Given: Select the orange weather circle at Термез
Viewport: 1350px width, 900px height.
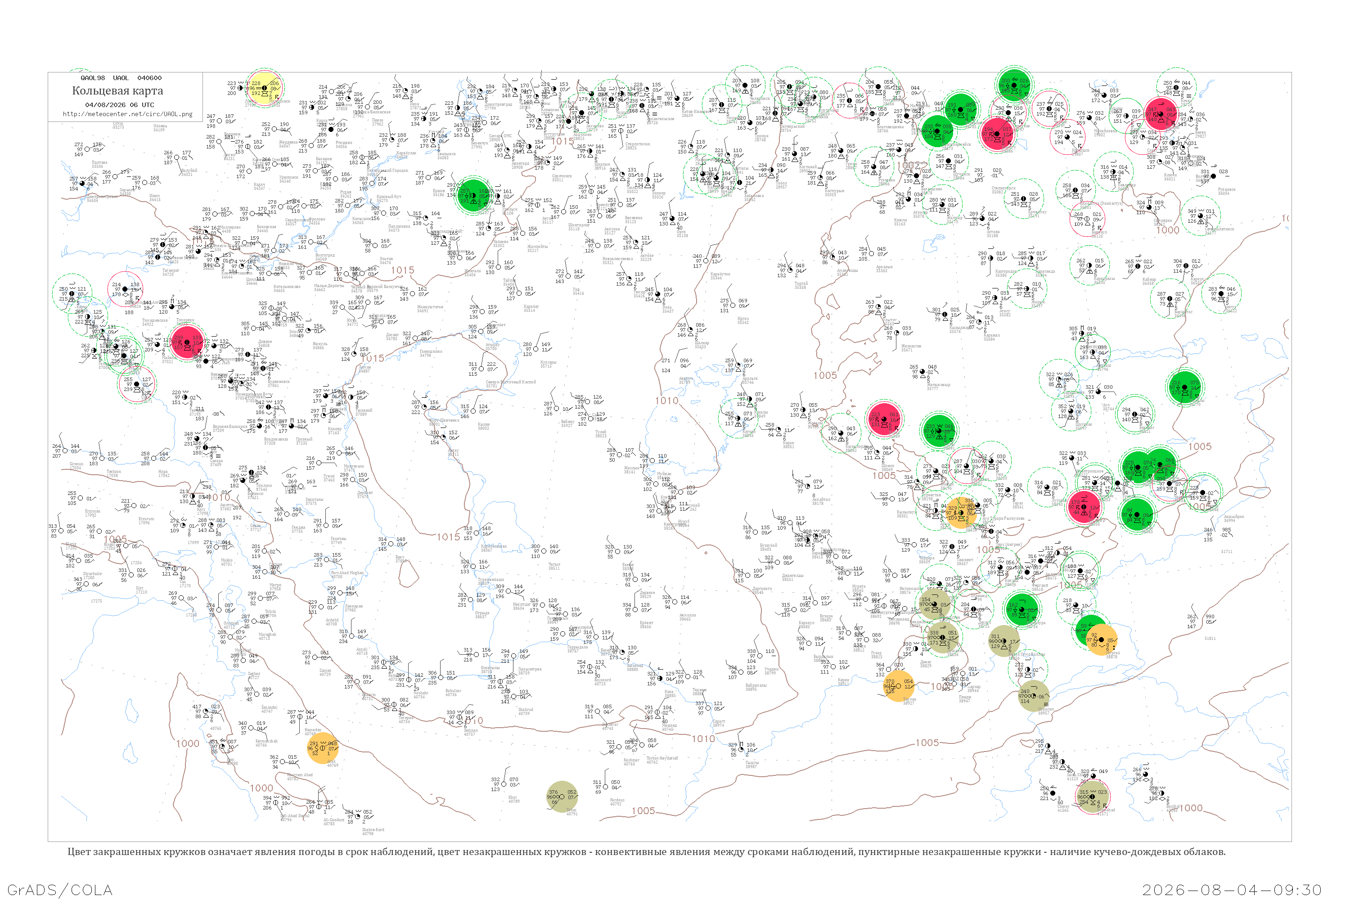Looking at the screenshot, I should click(899, 686).
